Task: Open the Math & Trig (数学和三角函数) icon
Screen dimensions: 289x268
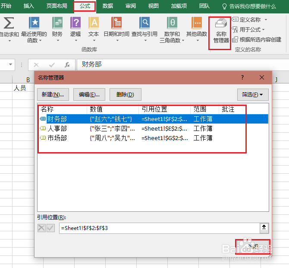Action: [x=172, y=23]
